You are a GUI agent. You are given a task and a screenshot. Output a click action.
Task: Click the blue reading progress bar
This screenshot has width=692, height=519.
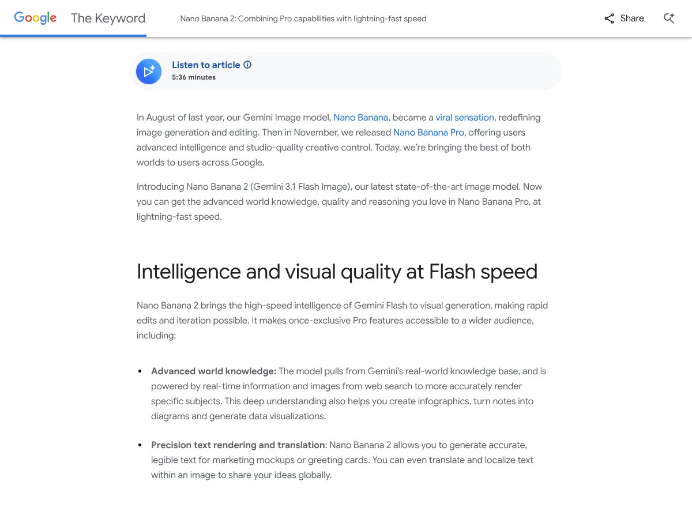pyautogui.click(x=73, y=36)
